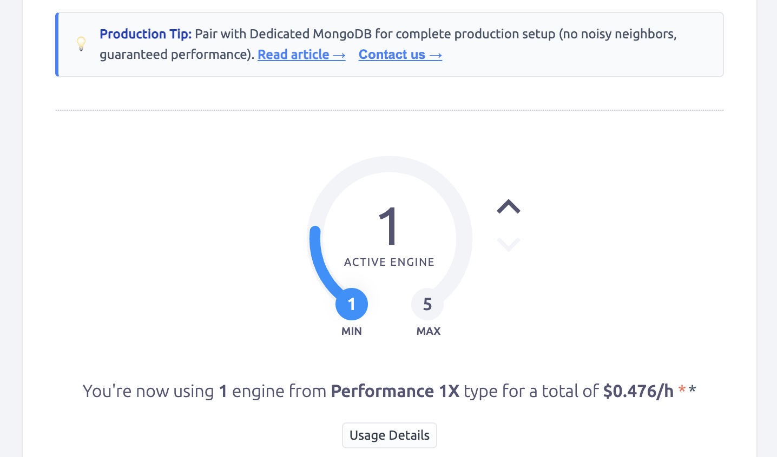Open the Contact us link

pyautogui.click(x=392, y=54)
